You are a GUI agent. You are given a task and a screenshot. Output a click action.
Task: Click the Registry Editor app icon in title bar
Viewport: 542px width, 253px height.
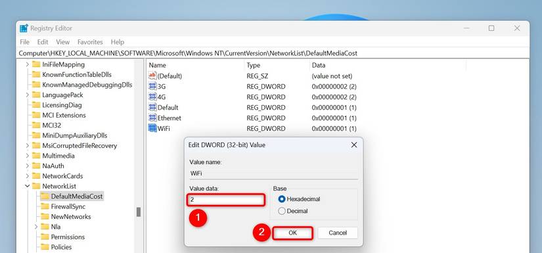tap(24, 28)
